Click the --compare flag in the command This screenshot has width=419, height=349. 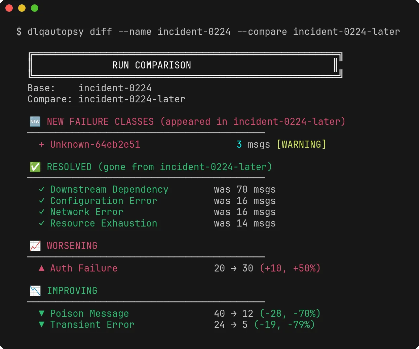click(262, 32)
